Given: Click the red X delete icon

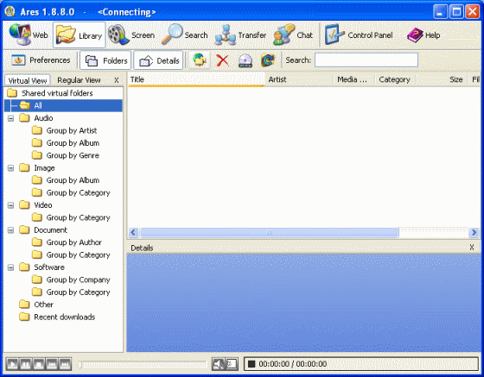Looking at the screenshot, I should coord(222,60).
